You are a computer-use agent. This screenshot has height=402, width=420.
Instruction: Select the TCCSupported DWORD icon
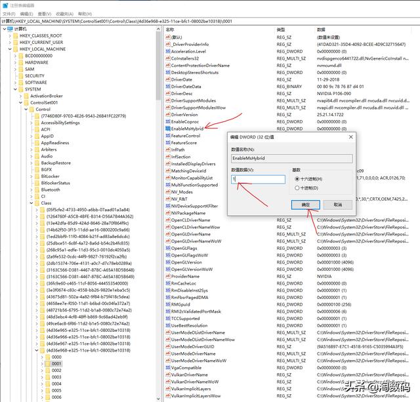coord(168,319)
